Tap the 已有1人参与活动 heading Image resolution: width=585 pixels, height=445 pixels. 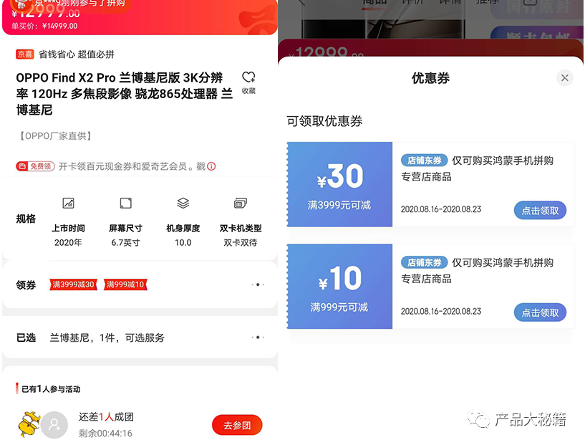(51, 389)
